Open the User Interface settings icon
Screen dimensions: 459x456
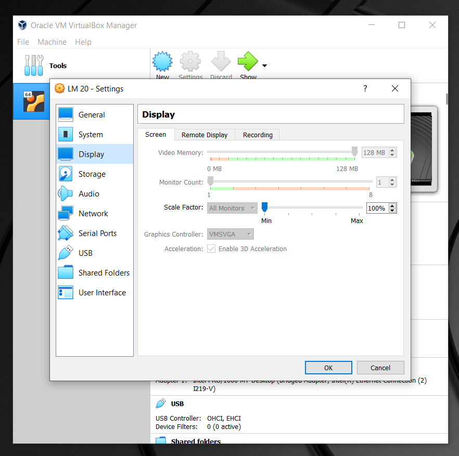[x=66, y=293]
